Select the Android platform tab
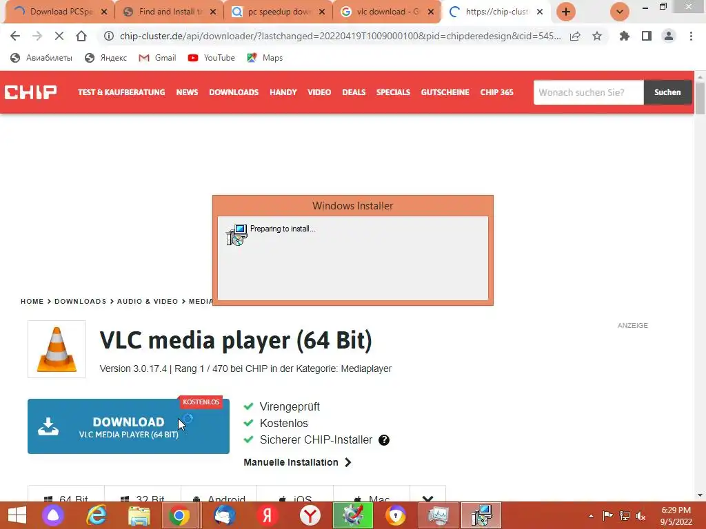The height and width of the screenshot is (529, 706). tap(219, 493)
